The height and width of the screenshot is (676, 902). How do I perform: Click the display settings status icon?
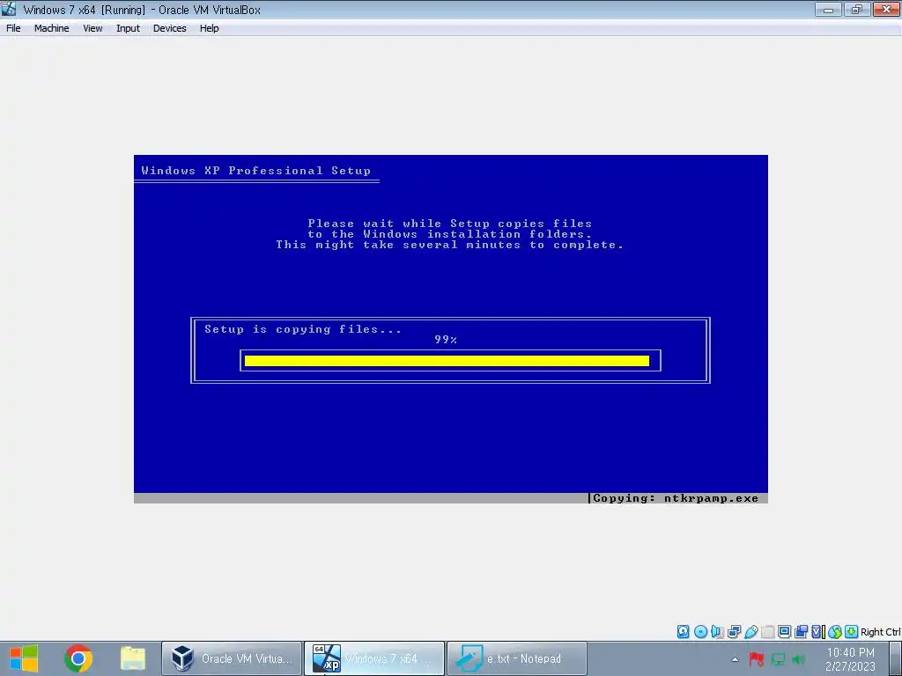click(784, 632)
